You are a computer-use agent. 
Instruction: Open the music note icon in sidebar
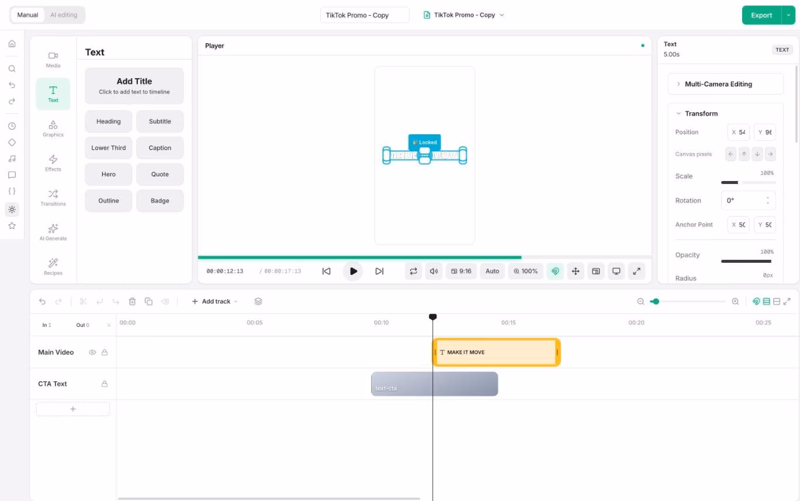12,158
